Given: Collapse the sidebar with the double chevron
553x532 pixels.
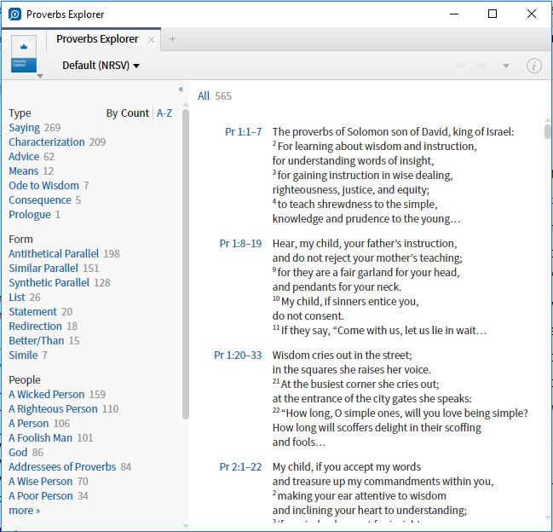Looking at the screenshot, I should pyautogui.click(x=181, y=89).
